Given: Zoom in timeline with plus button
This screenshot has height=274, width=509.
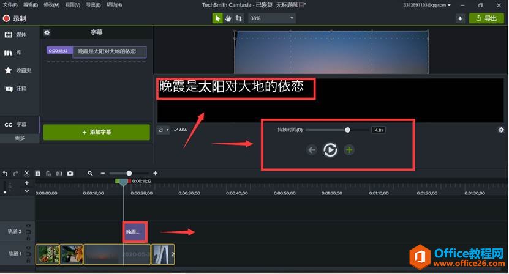Looking at the screenshot, I should click(x=155, y=174).
